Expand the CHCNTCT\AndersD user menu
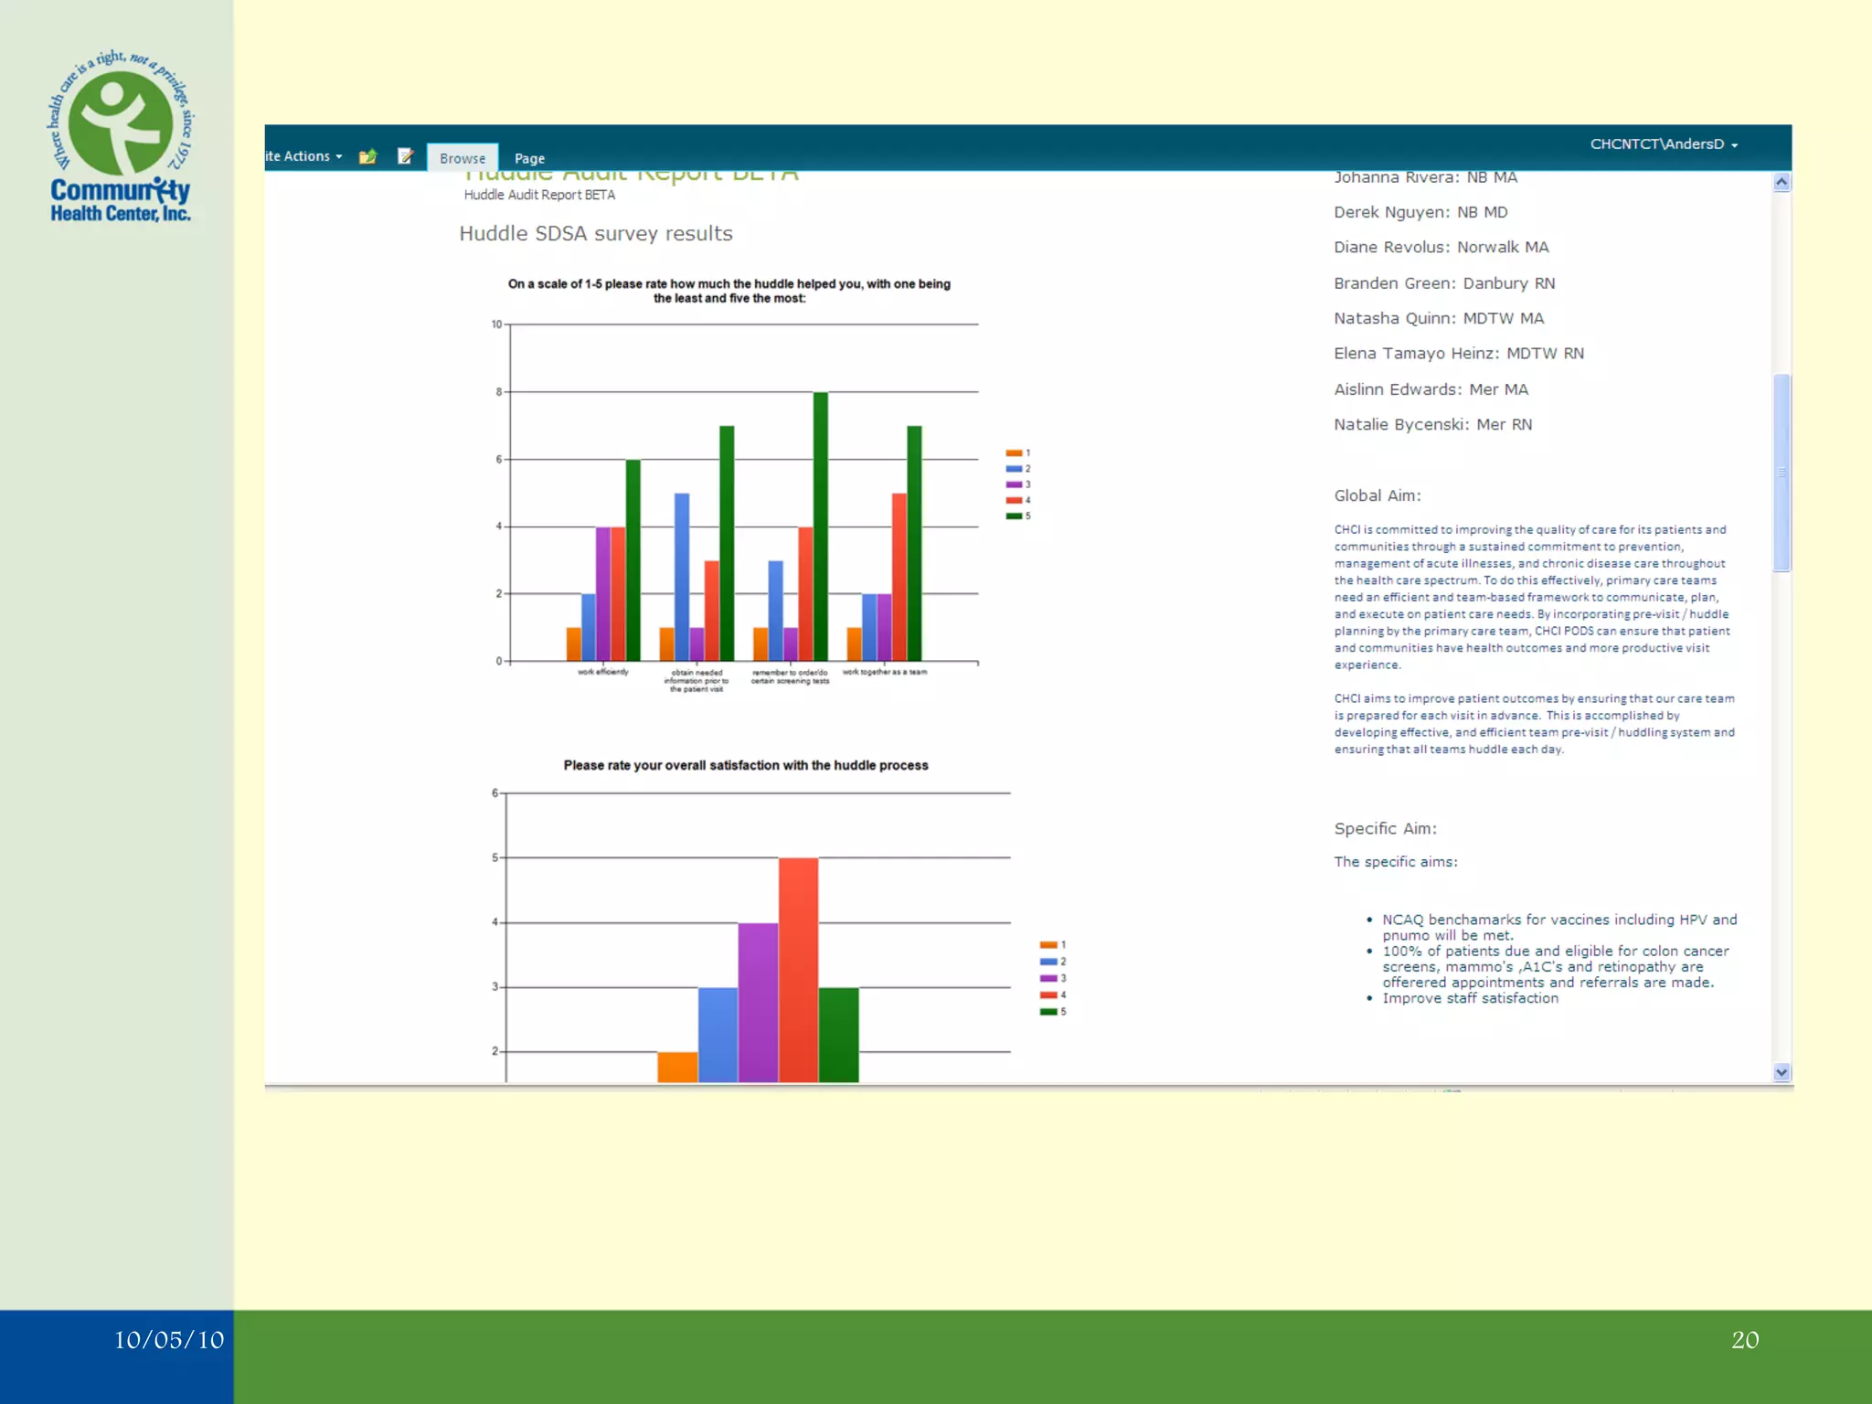This screenshot has width=1872, height=1404. click(x=1663, y=144)
